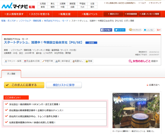Click the company name 株式会社アクセル・モード text

[x=16, y=39]
